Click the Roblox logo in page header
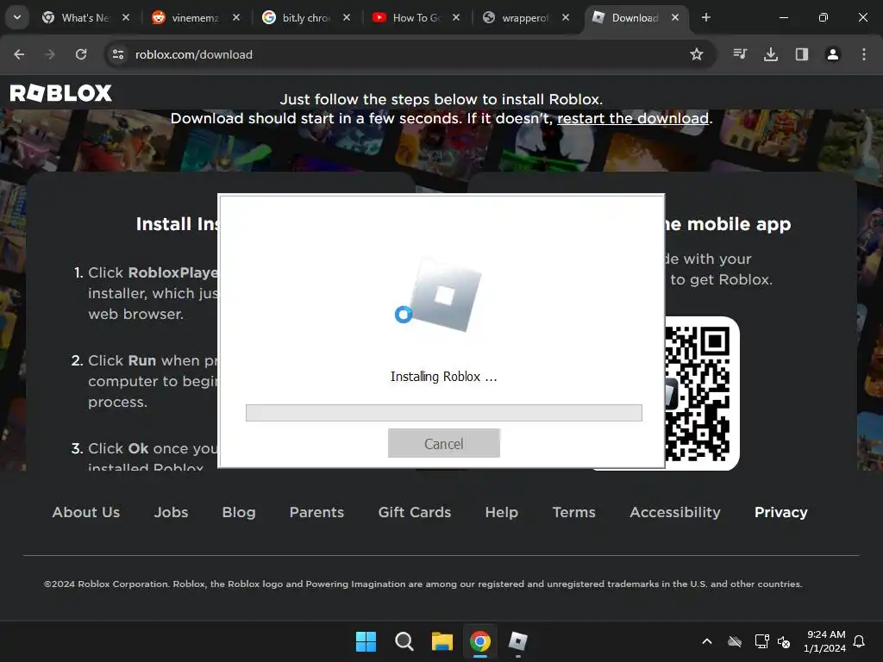 [61, 93]
